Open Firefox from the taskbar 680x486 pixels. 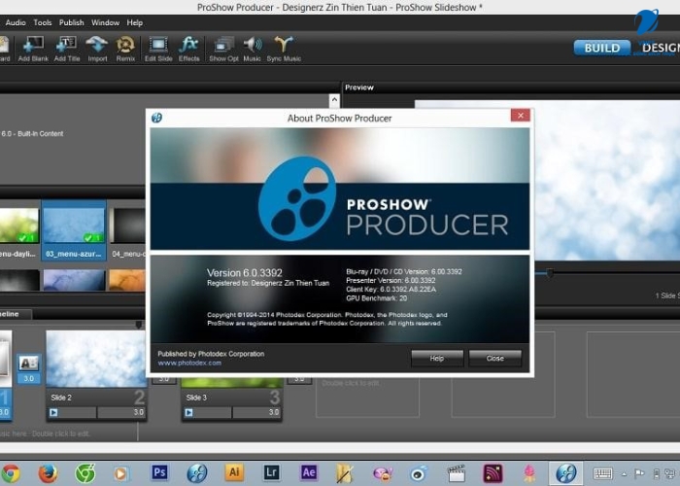pyautogui.click(x=48, y=473)
